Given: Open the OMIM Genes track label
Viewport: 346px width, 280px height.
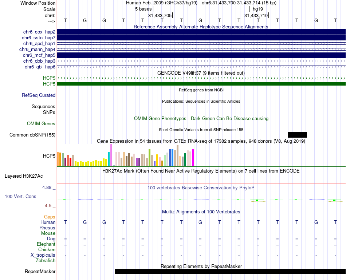Looking at the screenshot, I should tap(41, 123).
